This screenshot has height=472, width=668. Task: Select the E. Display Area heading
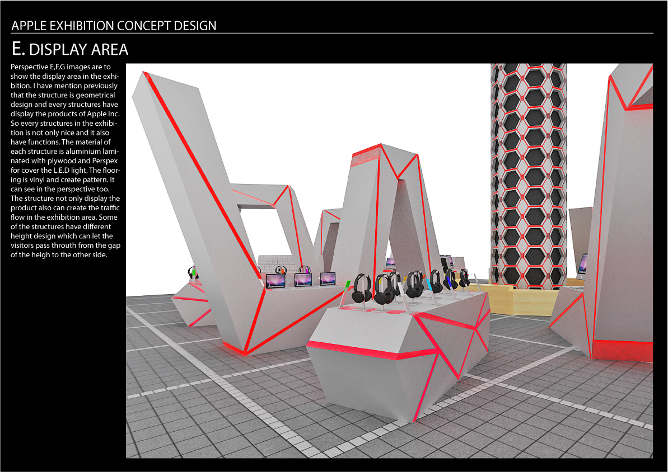70,49
